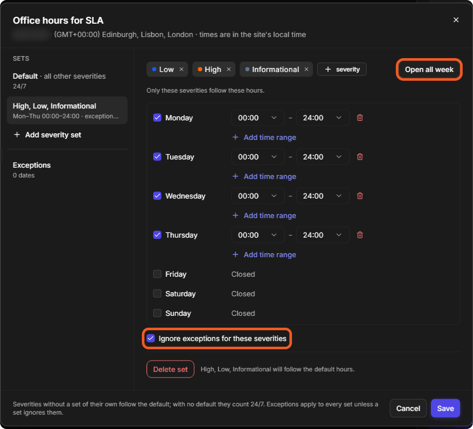Click Open all week button
Viewport: 473px width, 429px height.
pos(429,69)
